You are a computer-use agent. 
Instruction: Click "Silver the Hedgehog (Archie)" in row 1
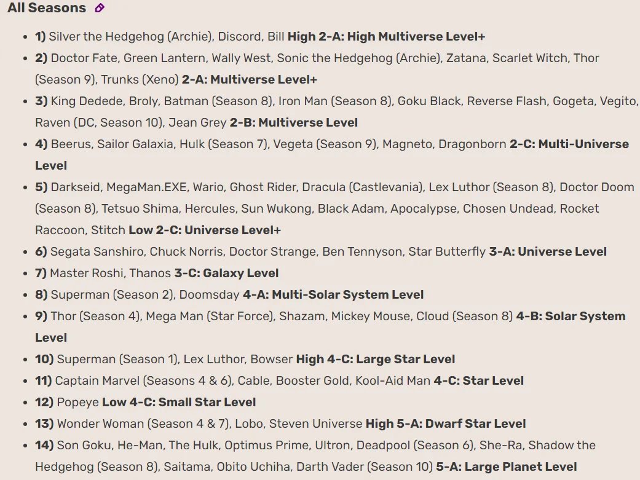pyautogui.click(x=131, y=36)
